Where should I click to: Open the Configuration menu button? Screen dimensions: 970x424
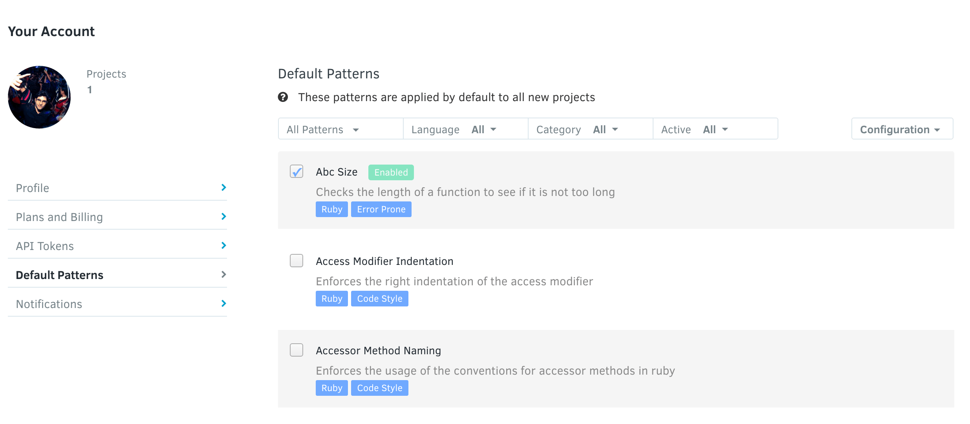902,129
